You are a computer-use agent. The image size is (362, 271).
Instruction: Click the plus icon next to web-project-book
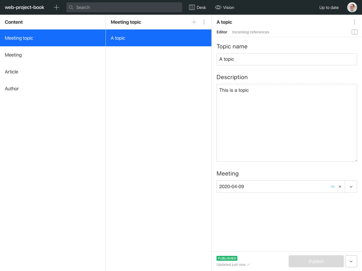pyautogui.click(x=56, y=7)
